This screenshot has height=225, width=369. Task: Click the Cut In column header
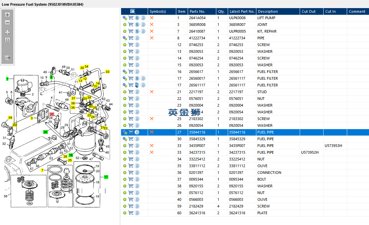[x=335, y=11]
